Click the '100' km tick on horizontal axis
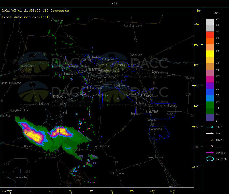The image size is (229, 194). coord(132,190)
